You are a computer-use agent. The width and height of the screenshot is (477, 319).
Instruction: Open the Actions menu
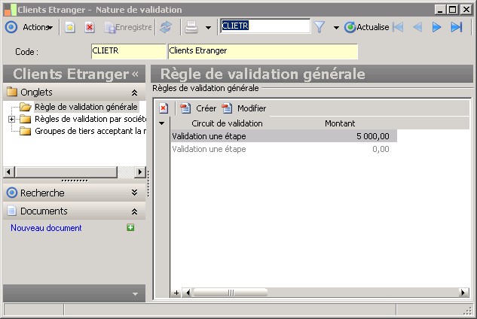(38, 27)
